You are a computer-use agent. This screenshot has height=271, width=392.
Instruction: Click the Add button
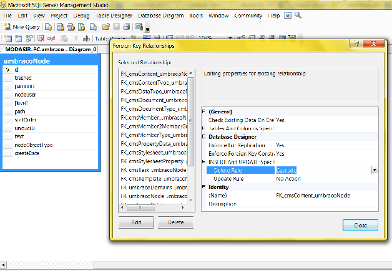pos(136,222)
